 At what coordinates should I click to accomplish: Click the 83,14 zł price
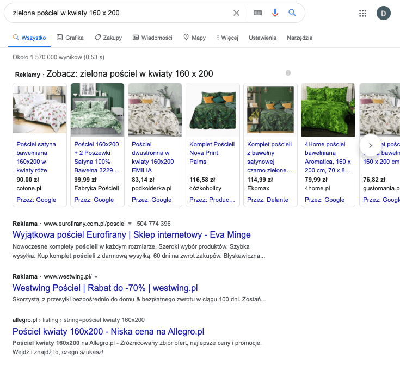pos(143,180)
